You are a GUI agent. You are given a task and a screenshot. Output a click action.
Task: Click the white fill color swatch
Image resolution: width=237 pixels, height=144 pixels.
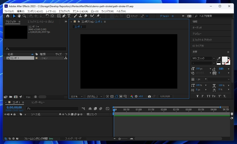pos(225,59)
